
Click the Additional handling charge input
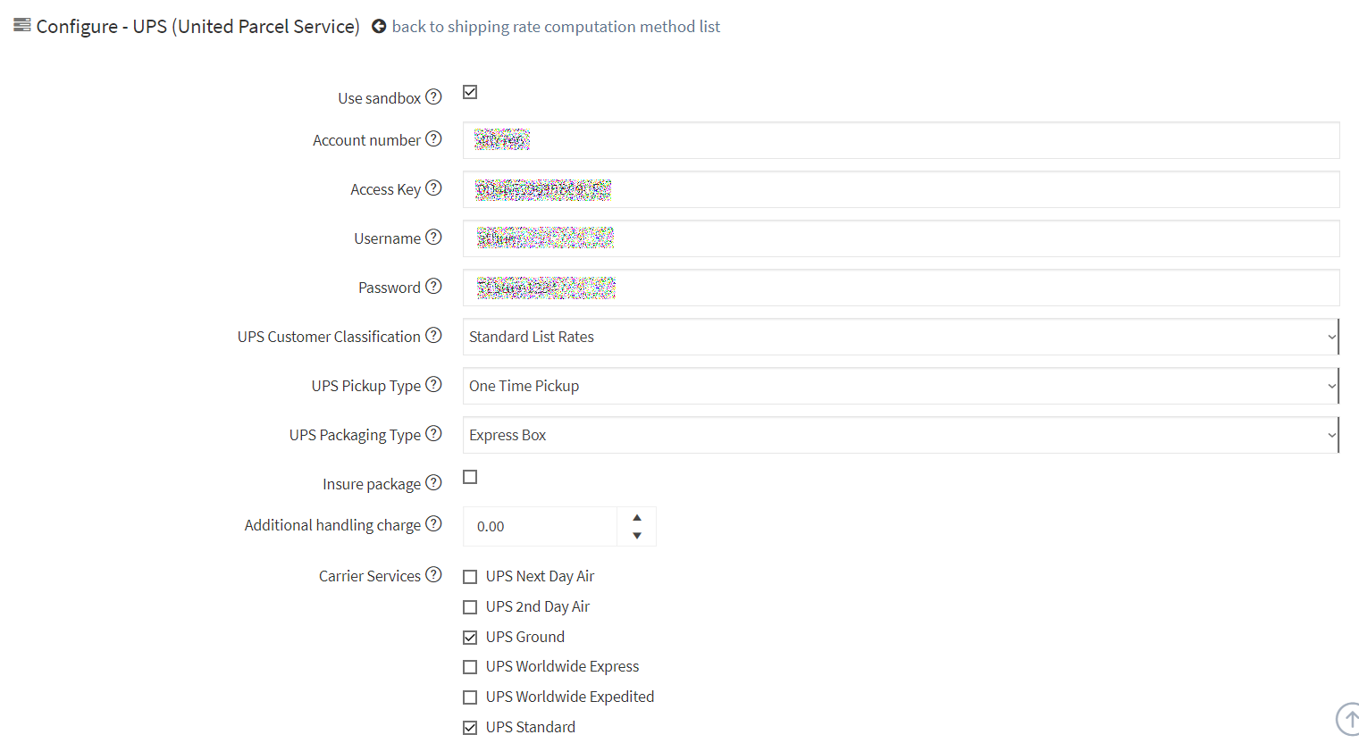tap(540, 527)
